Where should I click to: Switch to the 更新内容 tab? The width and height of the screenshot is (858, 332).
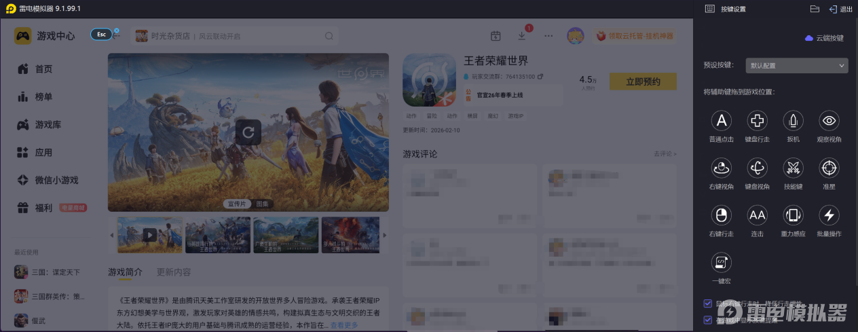(174, 272)
